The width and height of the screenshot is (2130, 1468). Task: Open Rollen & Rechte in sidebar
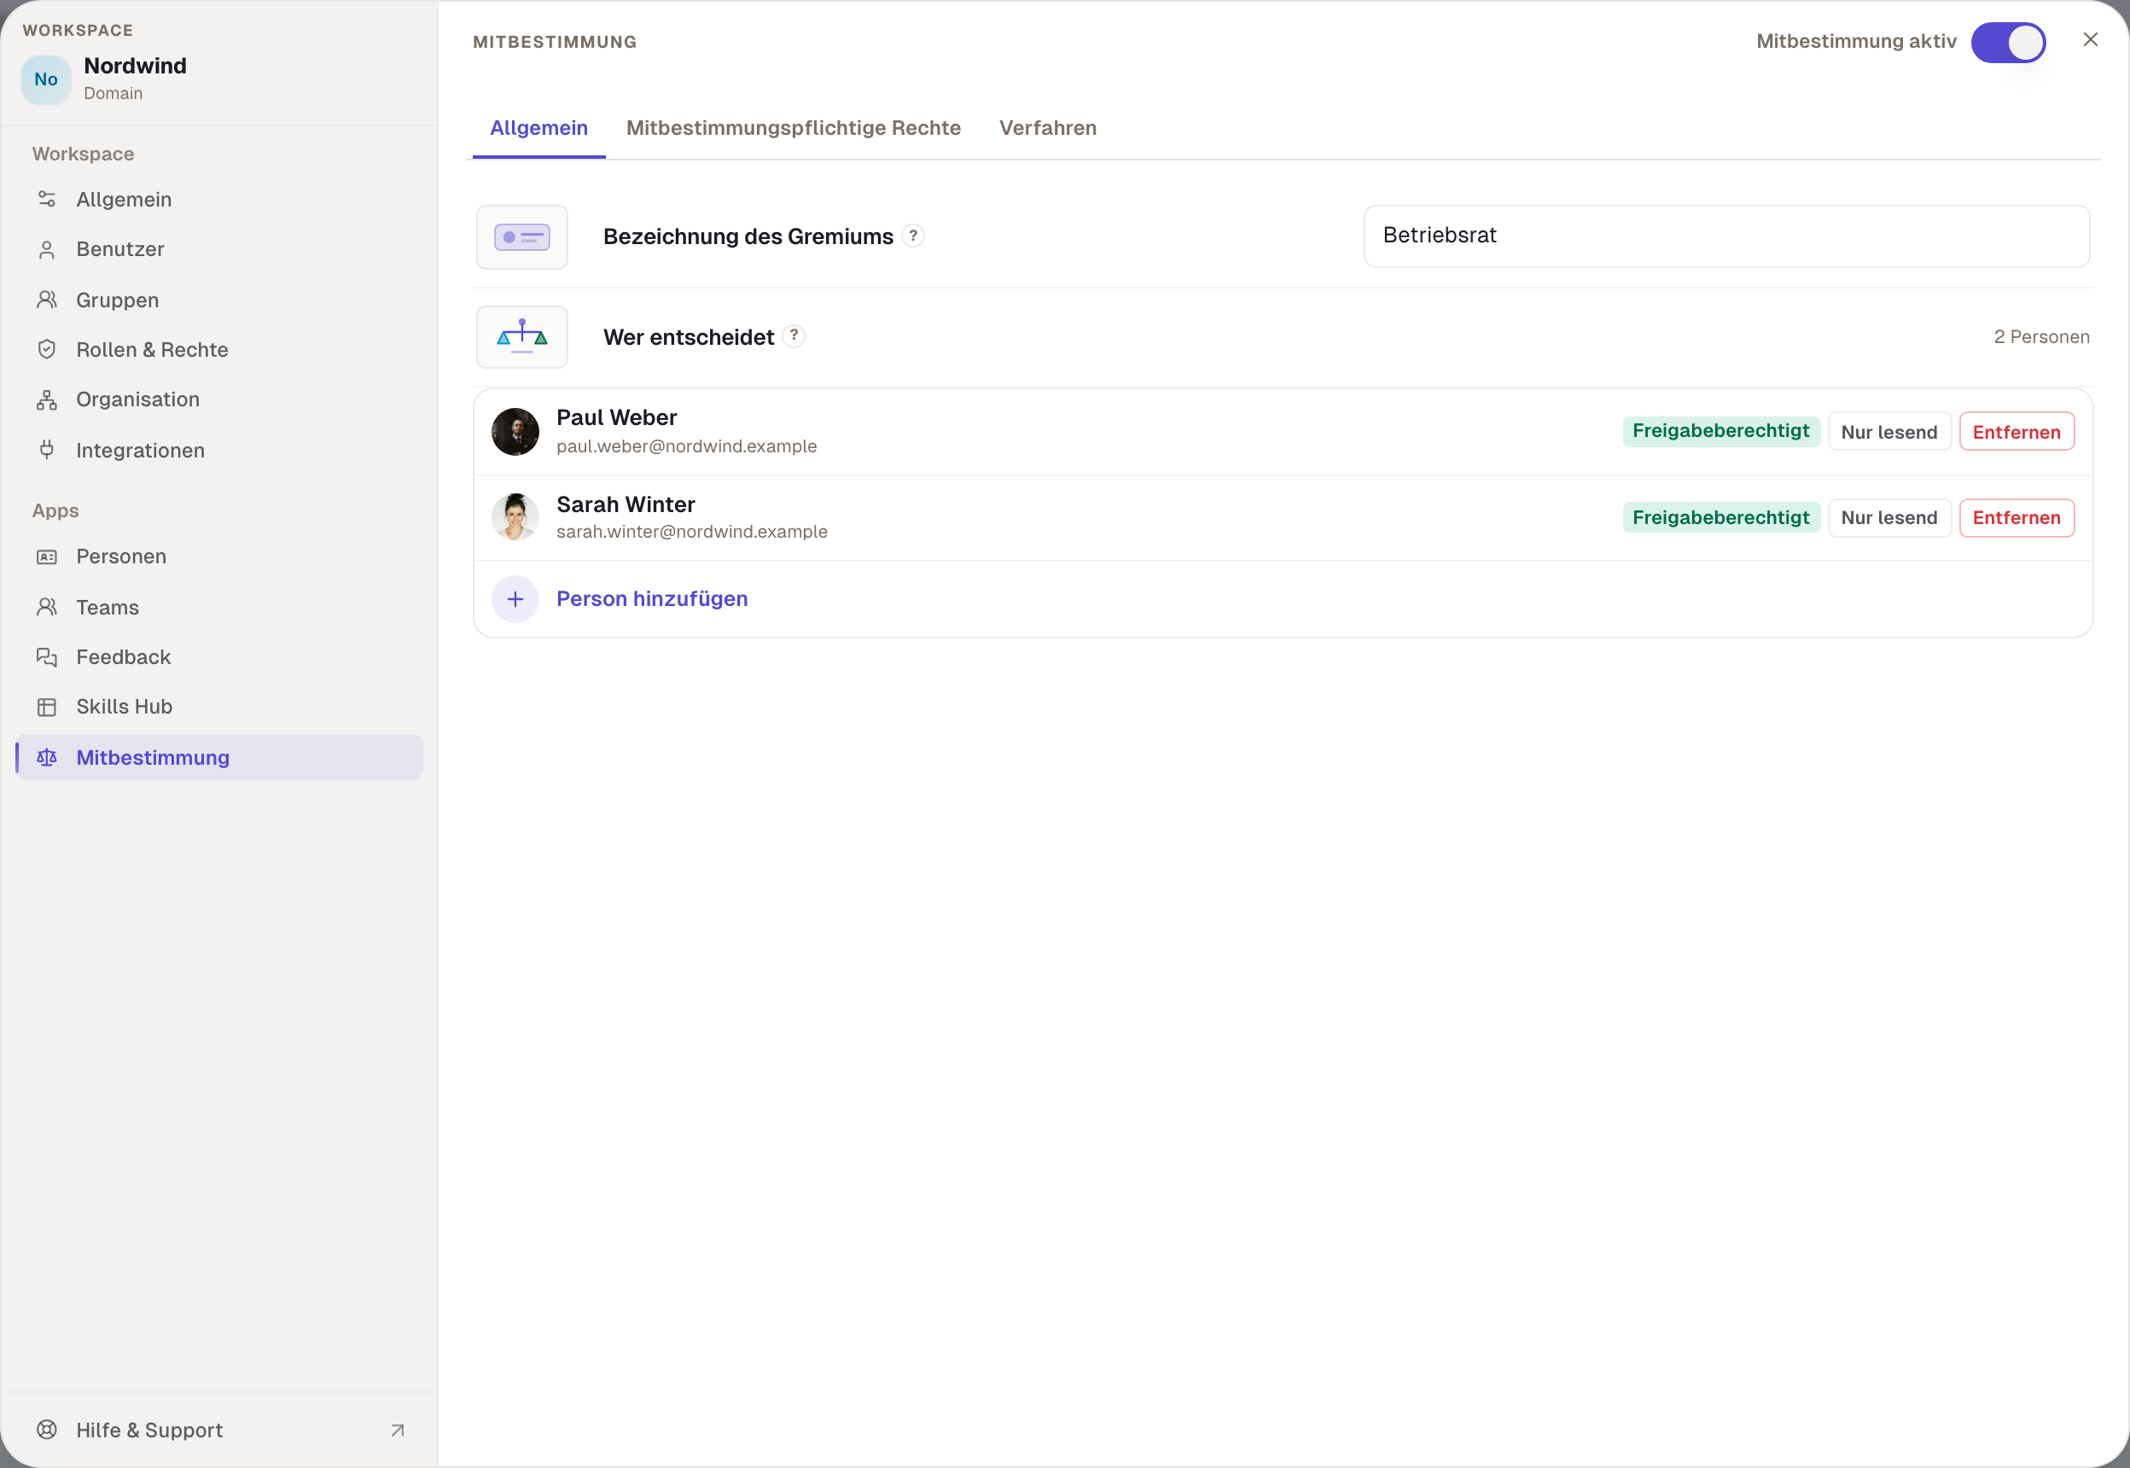tap(218, 350)
